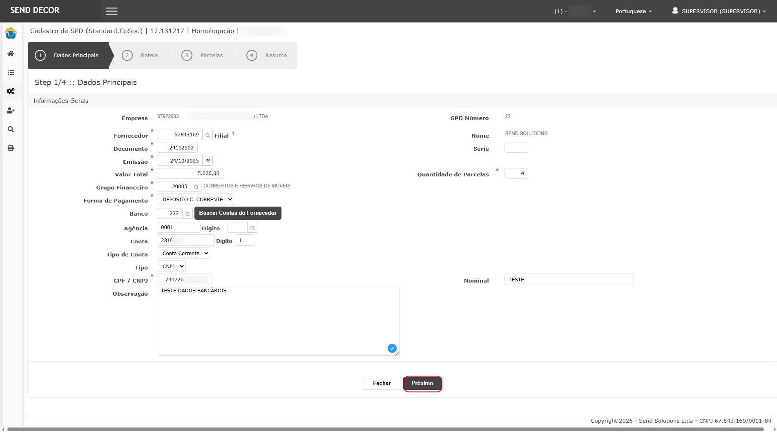Click the Nominal text field
The width and height of the screenshot is (777, 432).
(x=569, y=280)
